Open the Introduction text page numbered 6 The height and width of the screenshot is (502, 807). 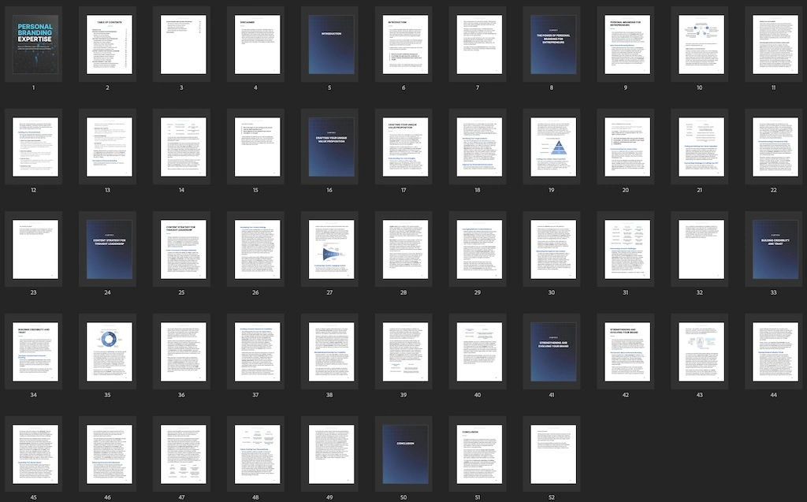[x=403, y=45]
